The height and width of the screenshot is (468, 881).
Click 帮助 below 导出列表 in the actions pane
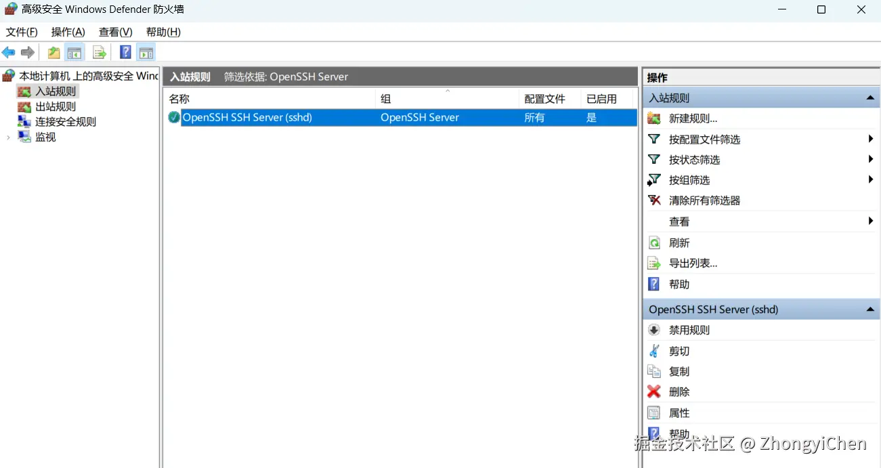pos(679,284)
